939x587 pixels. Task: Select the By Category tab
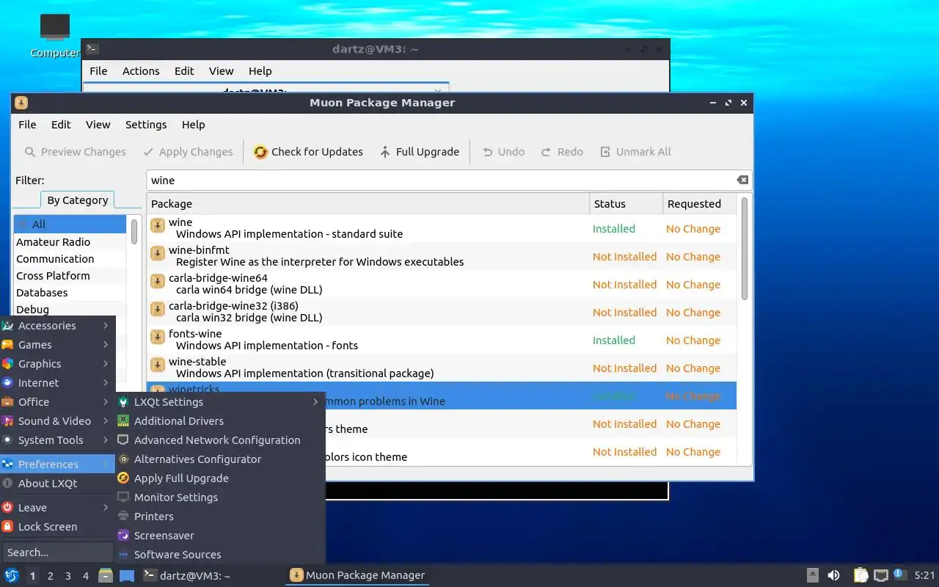pos(78,200)
